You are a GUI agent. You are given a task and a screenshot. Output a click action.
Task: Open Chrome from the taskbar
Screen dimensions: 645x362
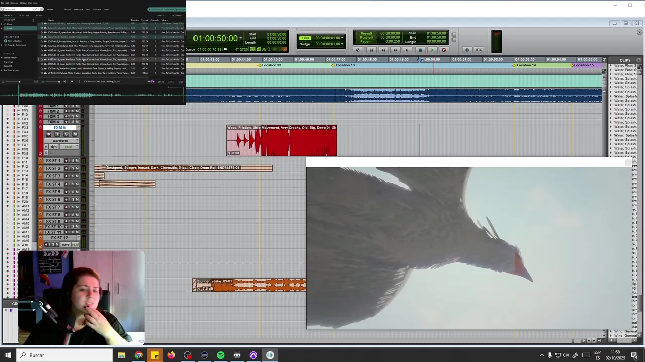(x=138, y=355)
